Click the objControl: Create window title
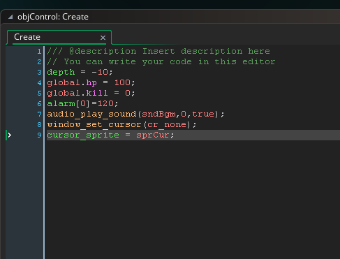The height and width of the screenshot is (259, 340). 53,17
